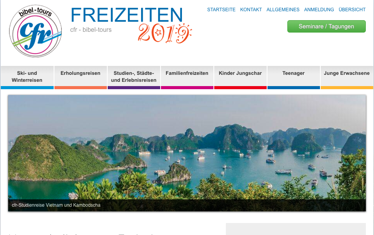
Task: Click the Halong Bay banner image
Action: click(x=187, y=147)
